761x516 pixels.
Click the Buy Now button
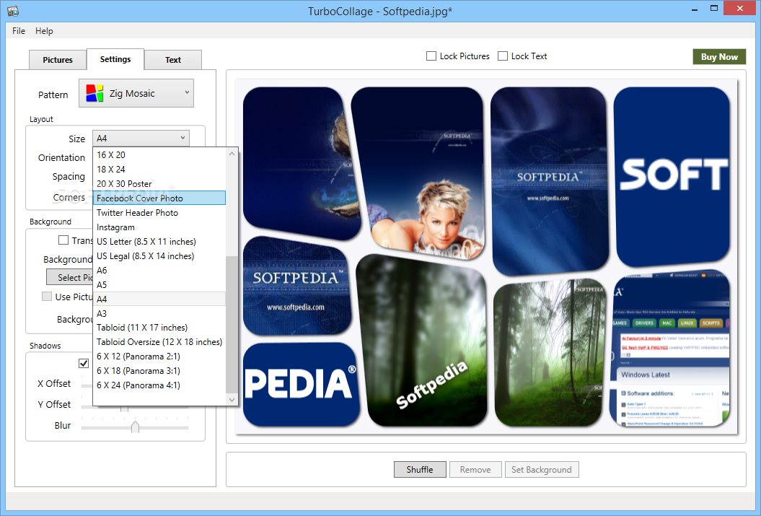click(x=719, y=57)
